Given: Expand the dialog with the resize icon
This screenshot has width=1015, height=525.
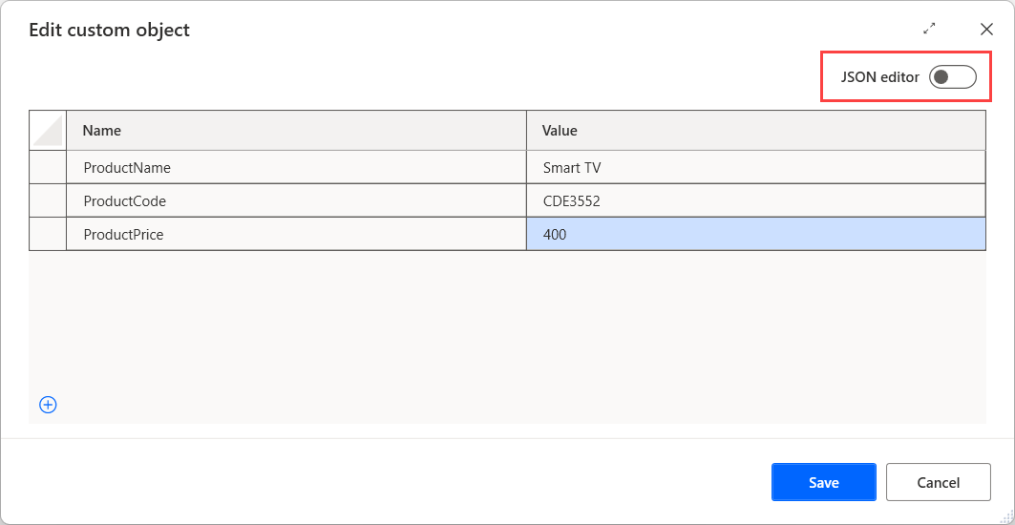Looking at the screenshot, I should point(930,30).
